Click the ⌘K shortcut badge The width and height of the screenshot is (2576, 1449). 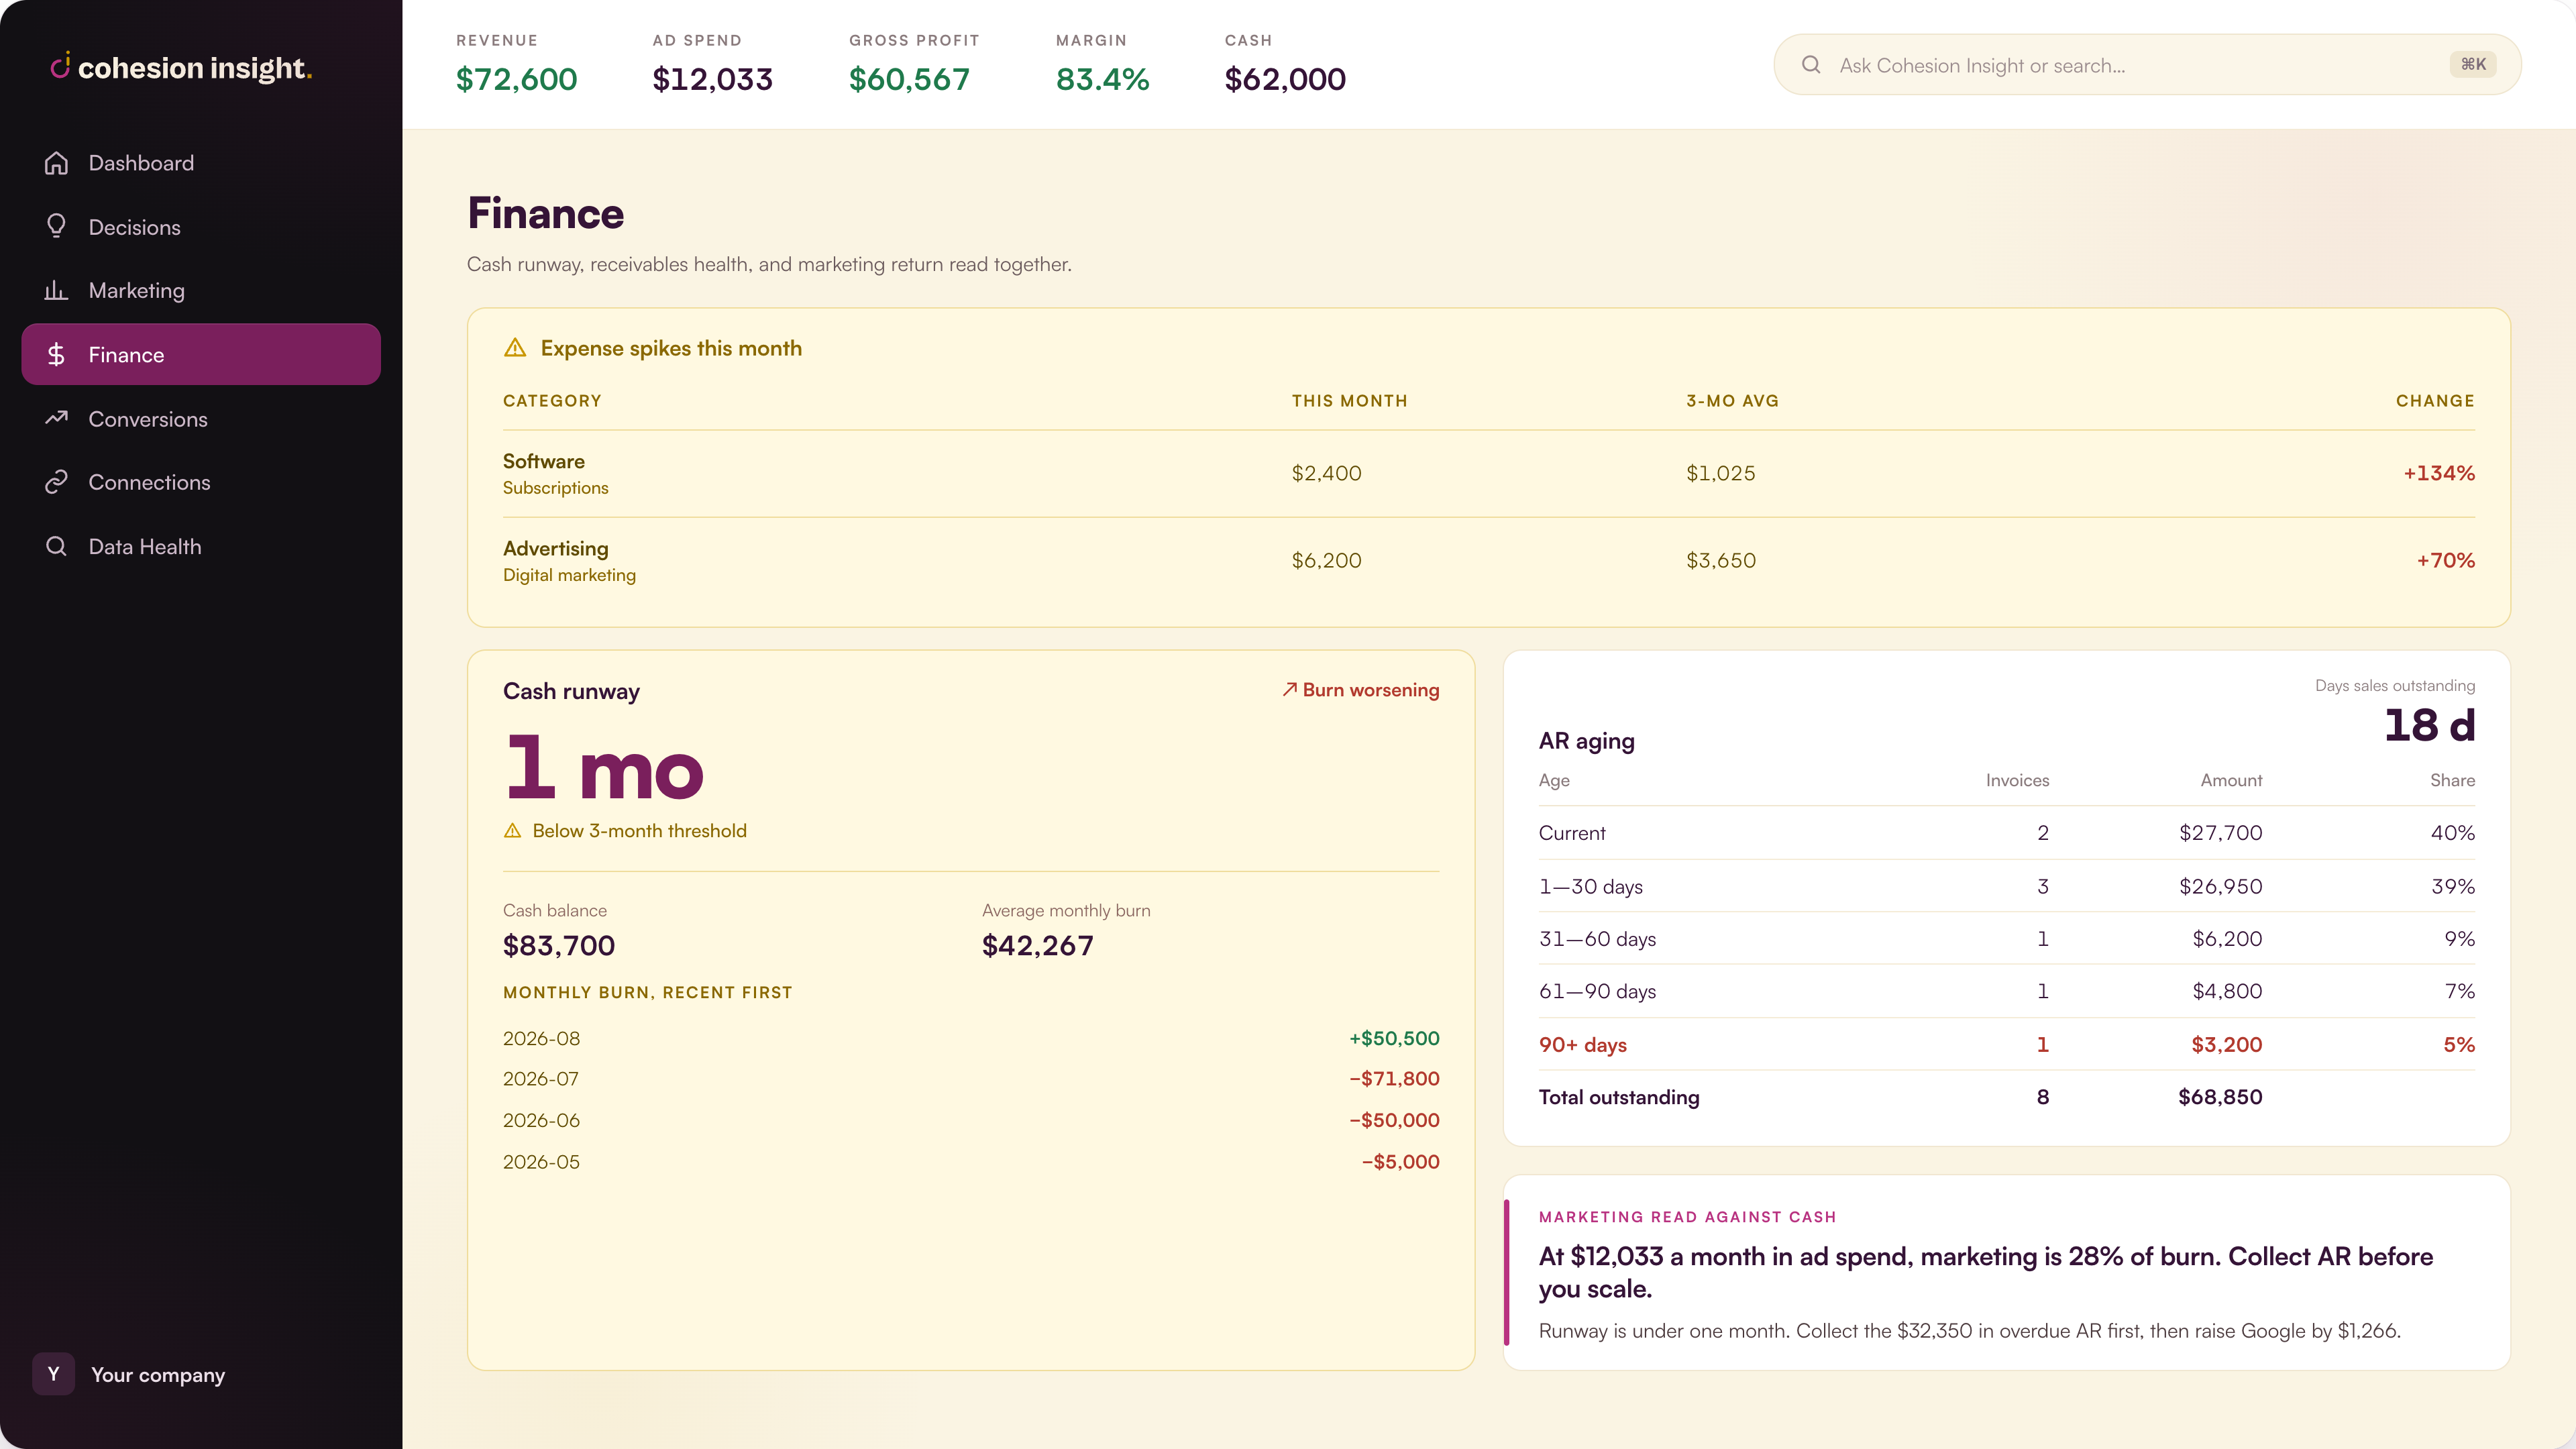click(x=2473, y=65)
